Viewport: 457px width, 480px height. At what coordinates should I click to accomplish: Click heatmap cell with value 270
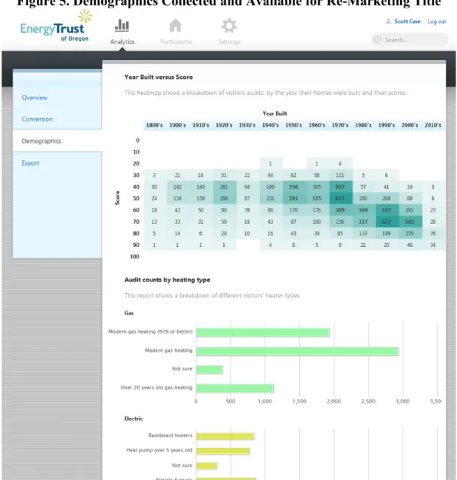409,233
